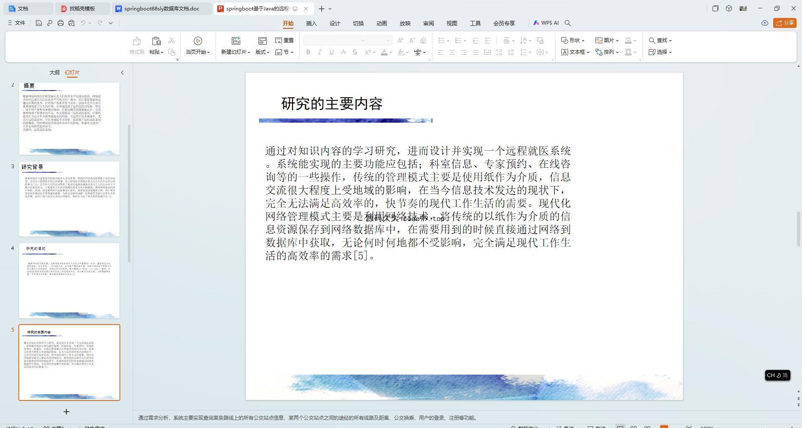802x428 pixels.
Task: Switch to springboot88sly数据库文档.doc tab
Action: tap(162, 8)
